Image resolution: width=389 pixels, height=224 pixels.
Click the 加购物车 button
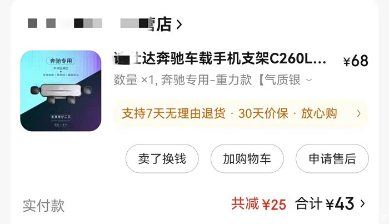247,158
